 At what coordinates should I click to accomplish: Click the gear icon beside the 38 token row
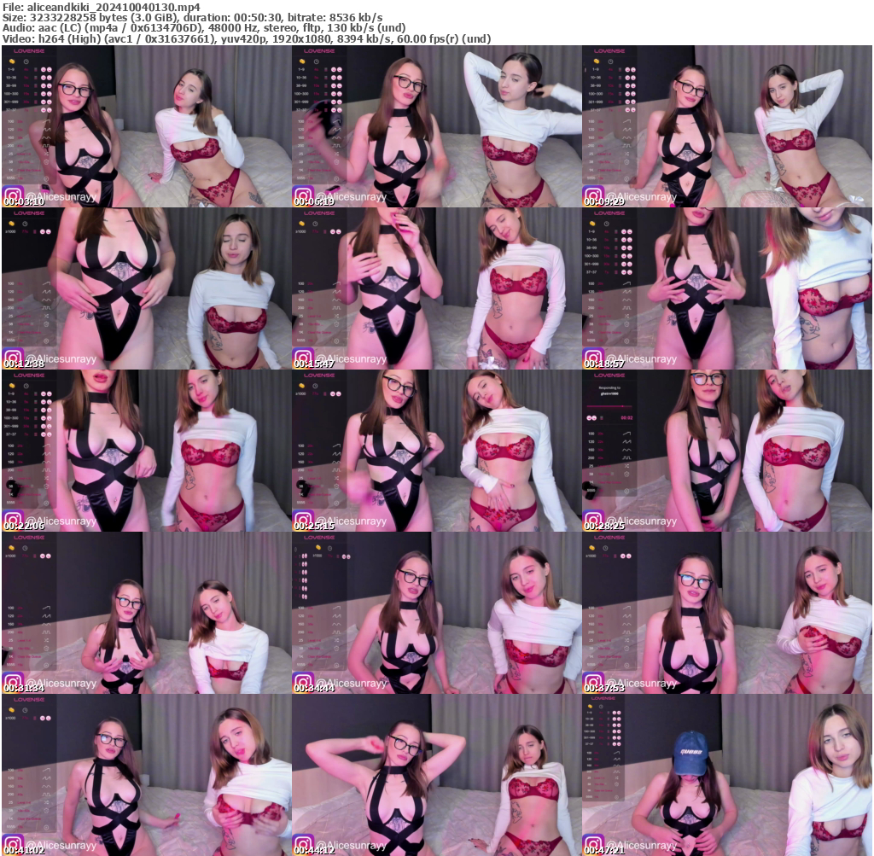pyautogui.click(x=46, y=161)
